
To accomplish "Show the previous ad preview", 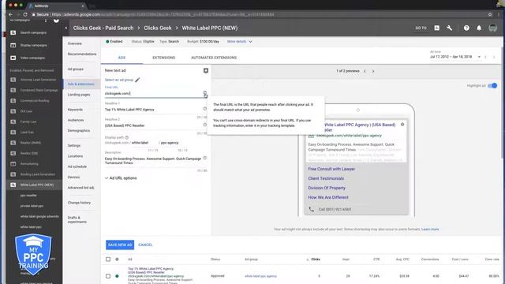I will [365, 71].
